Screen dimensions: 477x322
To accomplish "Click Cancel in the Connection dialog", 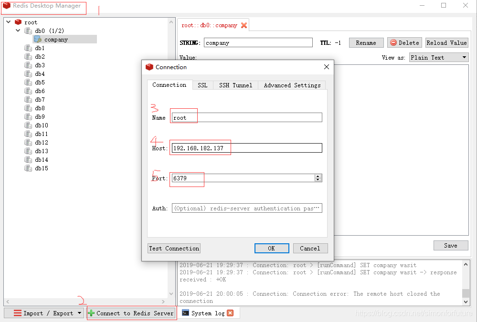I will (x=310, y=249).
